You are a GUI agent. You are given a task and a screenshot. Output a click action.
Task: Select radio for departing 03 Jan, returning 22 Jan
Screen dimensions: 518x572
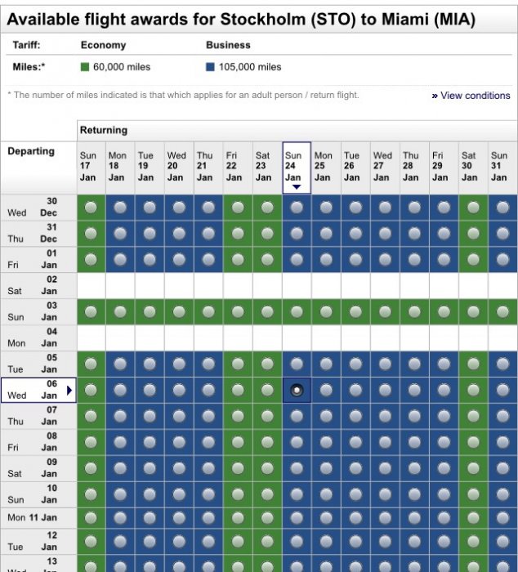(238, 312)
